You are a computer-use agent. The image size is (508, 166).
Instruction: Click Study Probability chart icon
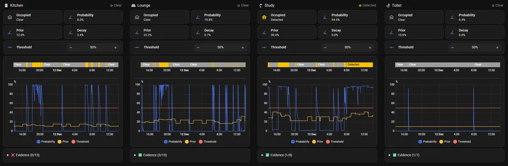click(x=325, y=17)
